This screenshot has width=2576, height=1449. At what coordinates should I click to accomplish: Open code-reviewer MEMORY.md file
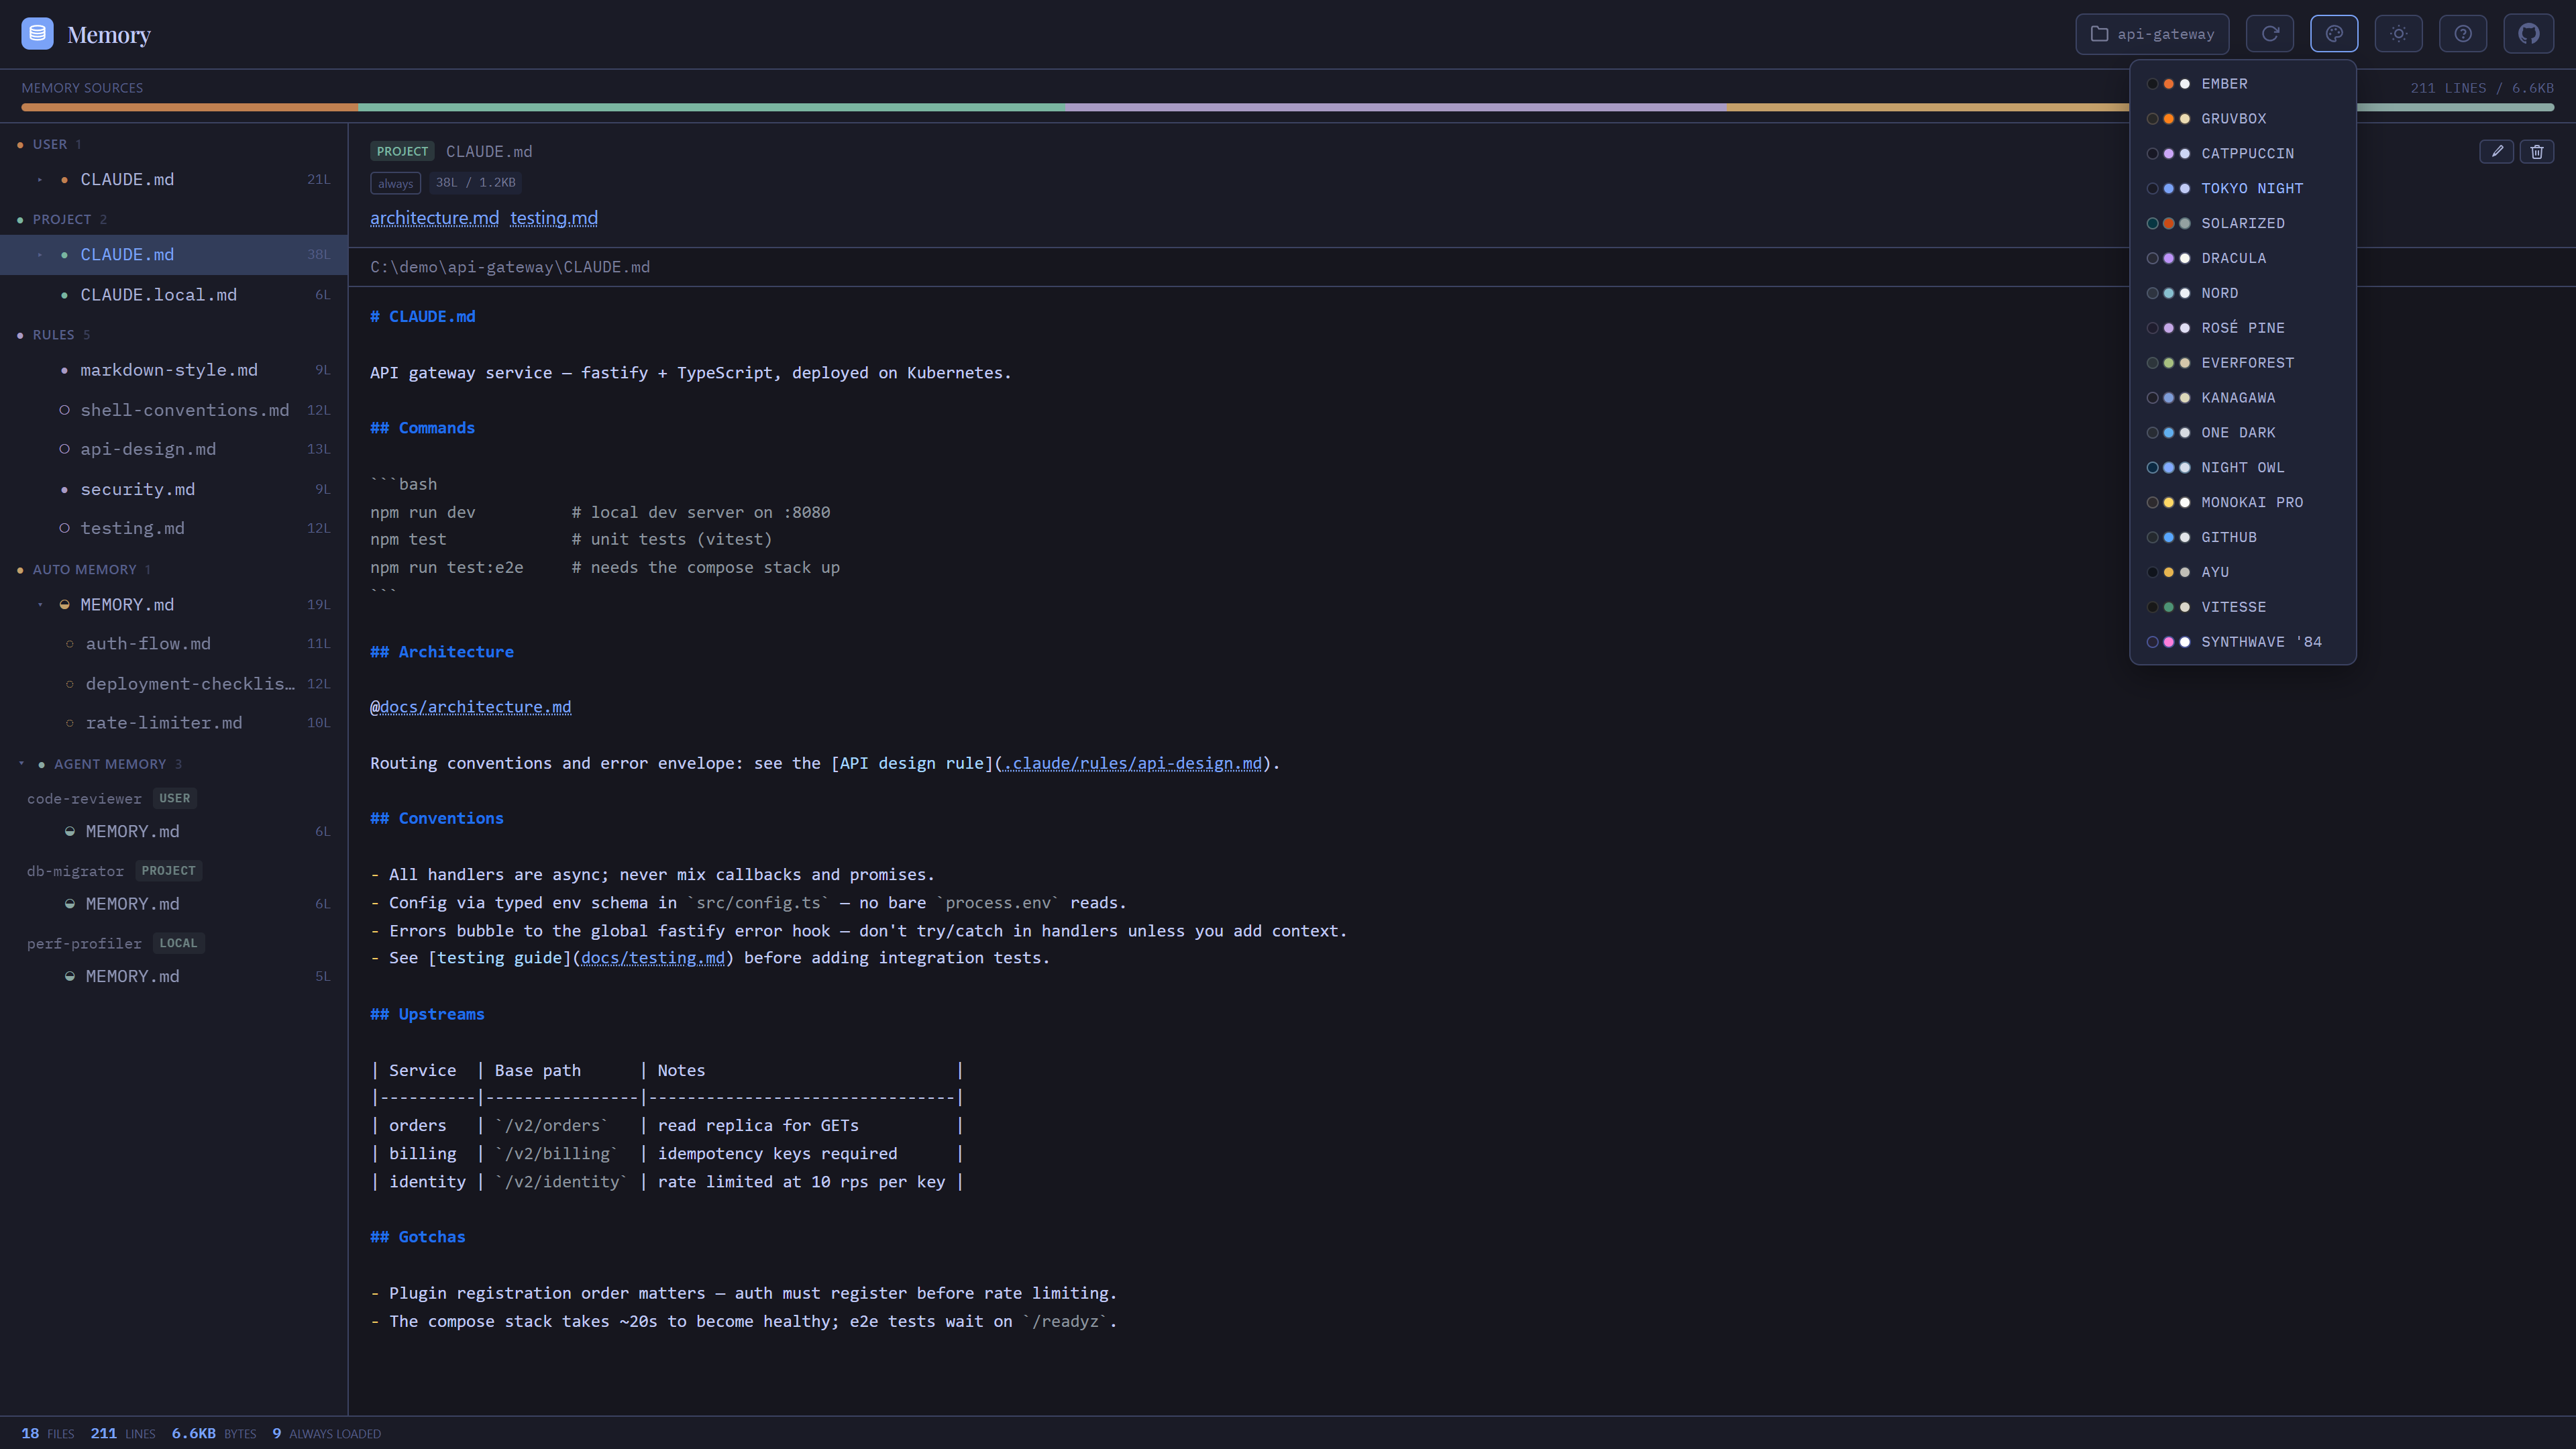174,832
